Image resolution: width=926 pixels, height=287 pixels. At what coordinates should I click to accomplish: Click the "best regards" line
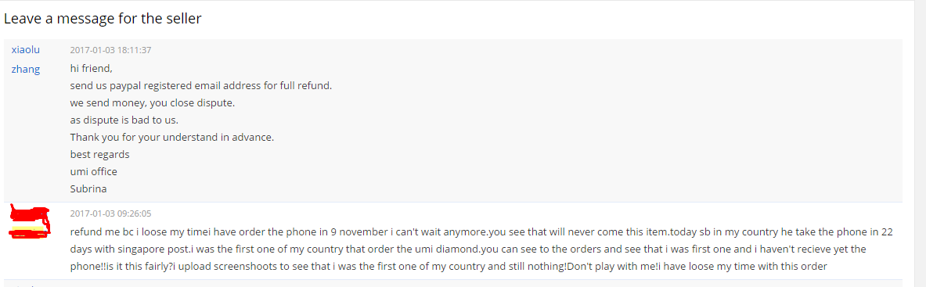(x=99, y=154)
